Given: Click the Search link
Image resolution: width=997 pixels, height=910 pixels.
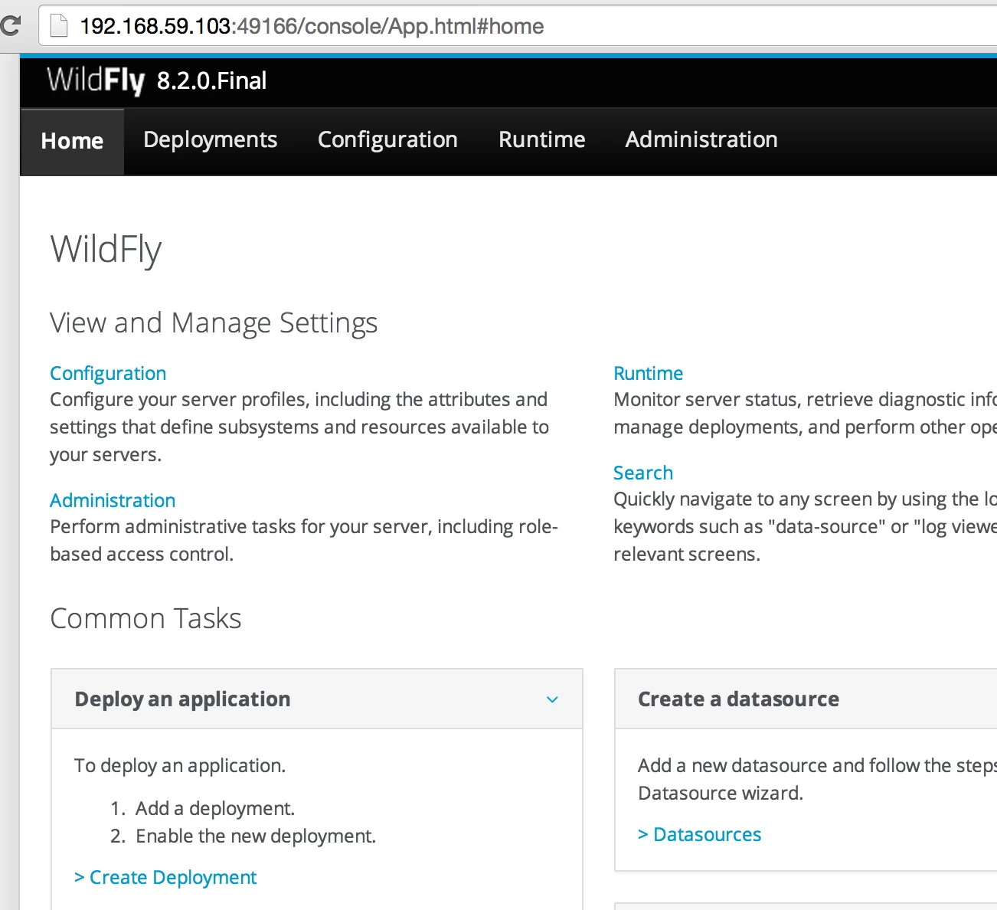Looking at the screenshot, I should click(643, 473).
